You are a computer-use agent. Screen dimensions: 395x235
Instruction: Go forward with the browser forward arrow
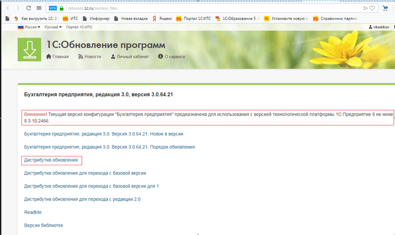[18, 8]
